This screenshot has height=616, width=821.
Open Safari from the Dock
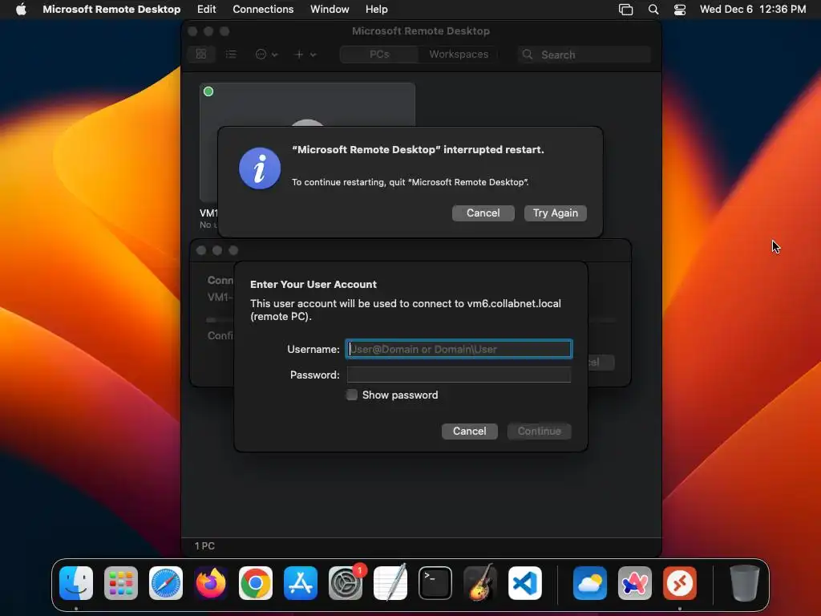pyautogui.click(x=166, y=582)
